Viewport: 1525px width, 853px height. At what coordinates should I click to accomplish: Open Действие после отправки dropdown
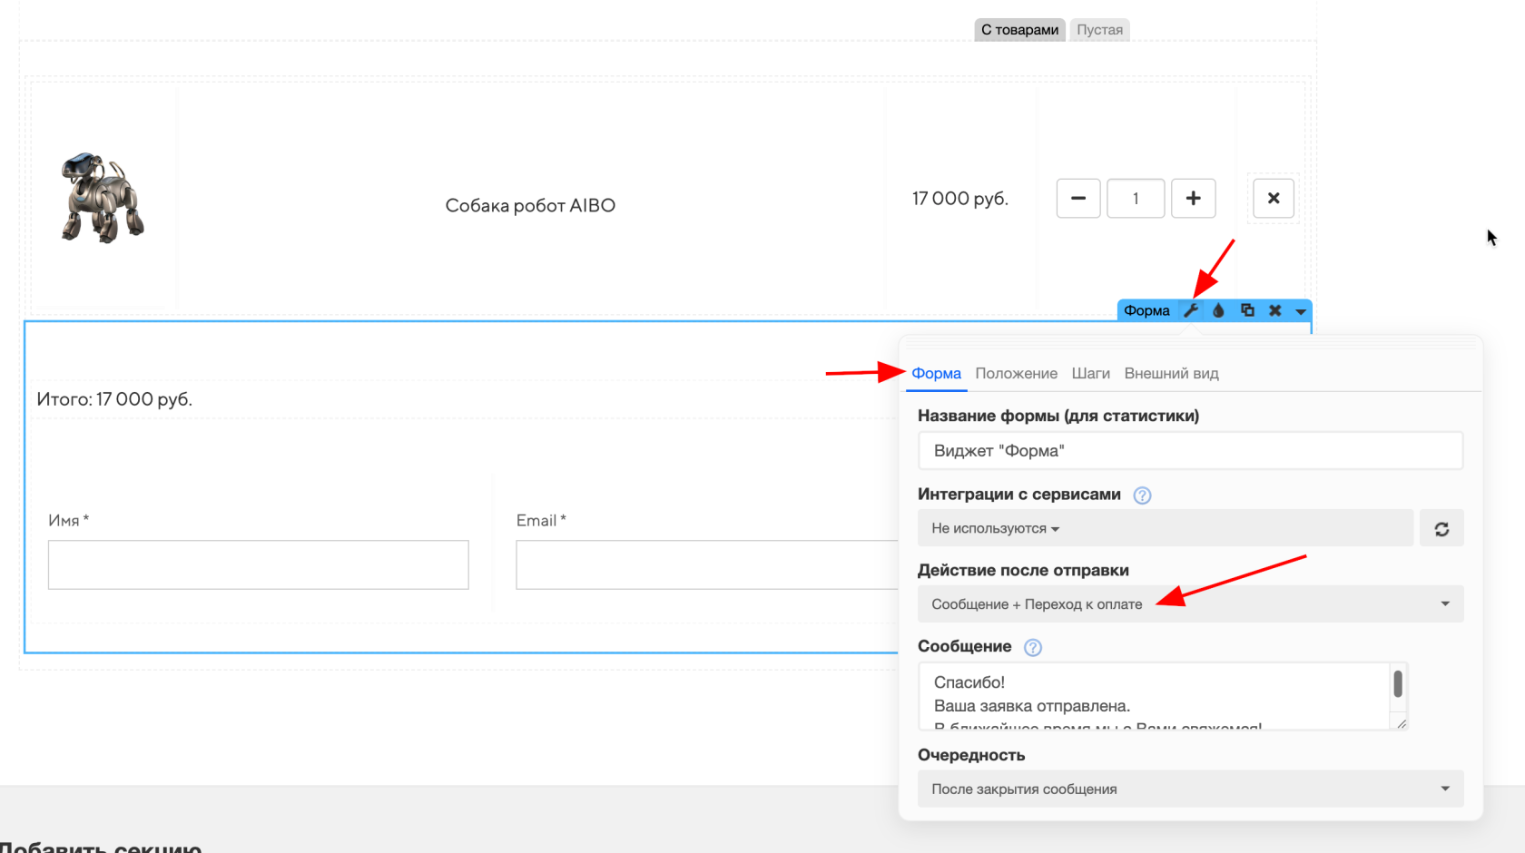1190,604
